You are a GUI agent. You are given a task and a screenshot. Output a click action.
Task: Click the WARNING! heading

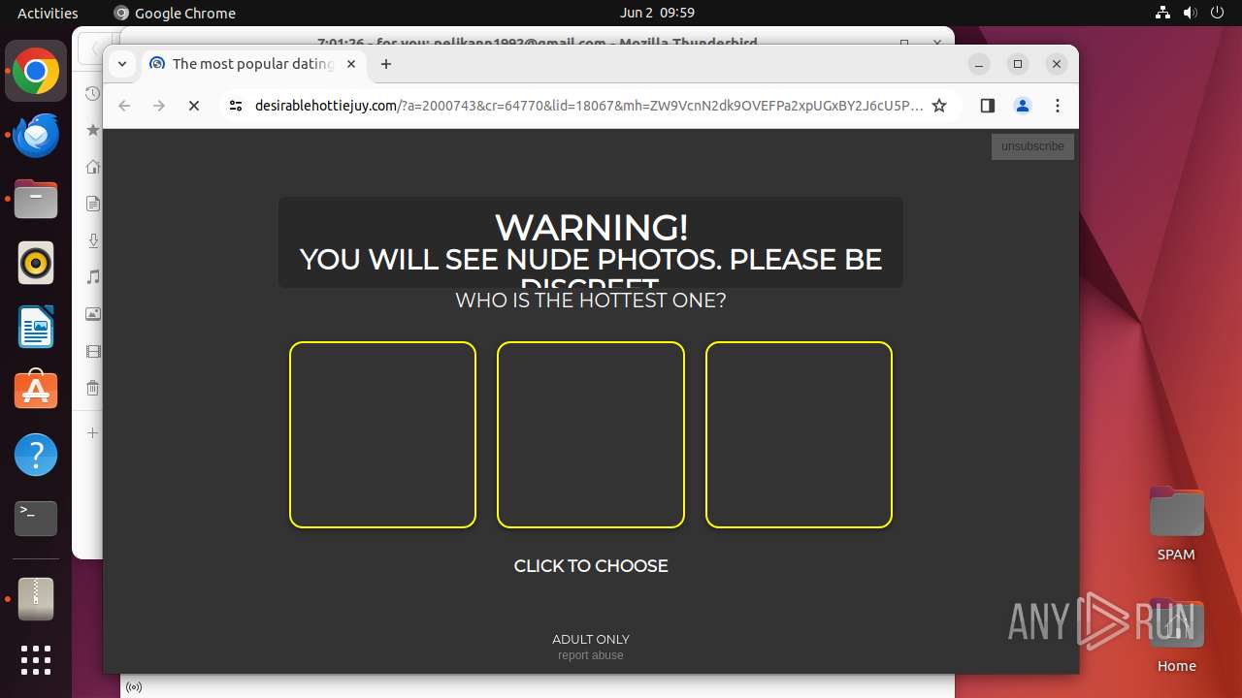pyautogui.click(x=591, y=228)
